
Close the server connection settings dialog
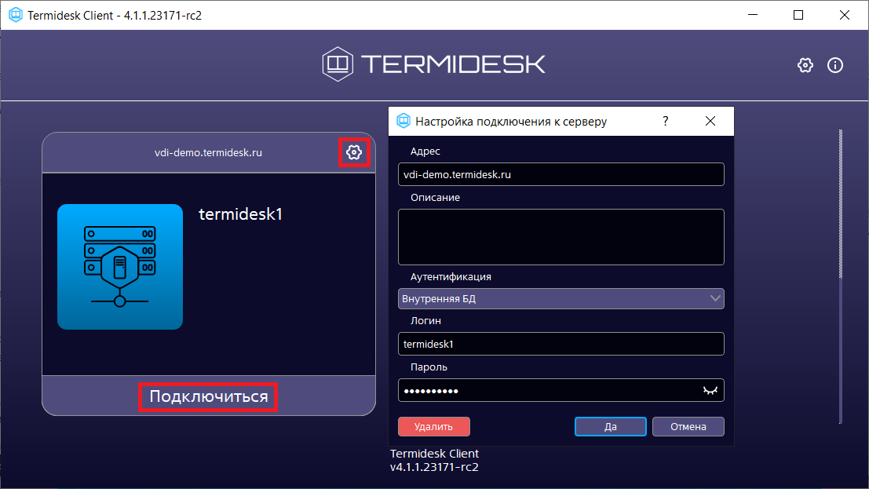[710, 121]
